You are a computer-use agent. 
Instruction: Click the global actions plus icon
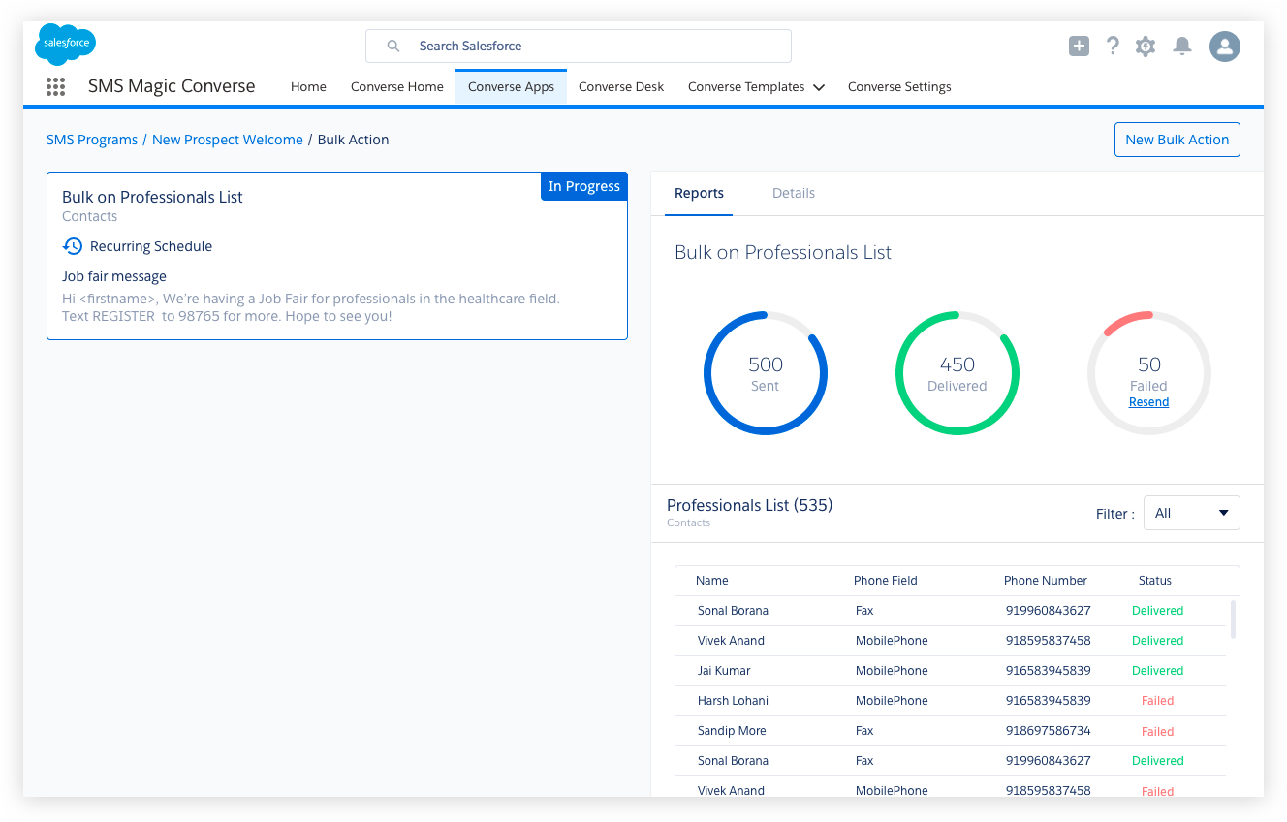tap(1079, 46)
